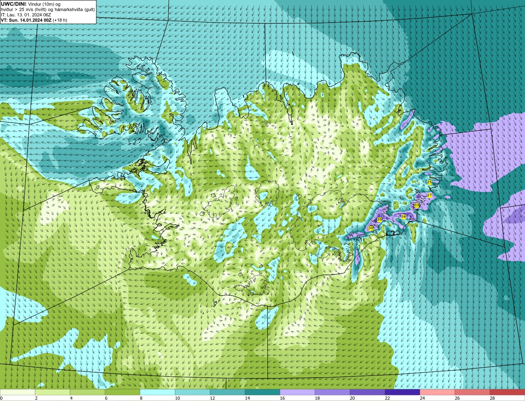
Task: Click the yellow 30 marker inside the white contour
Action: click(379, 220)
